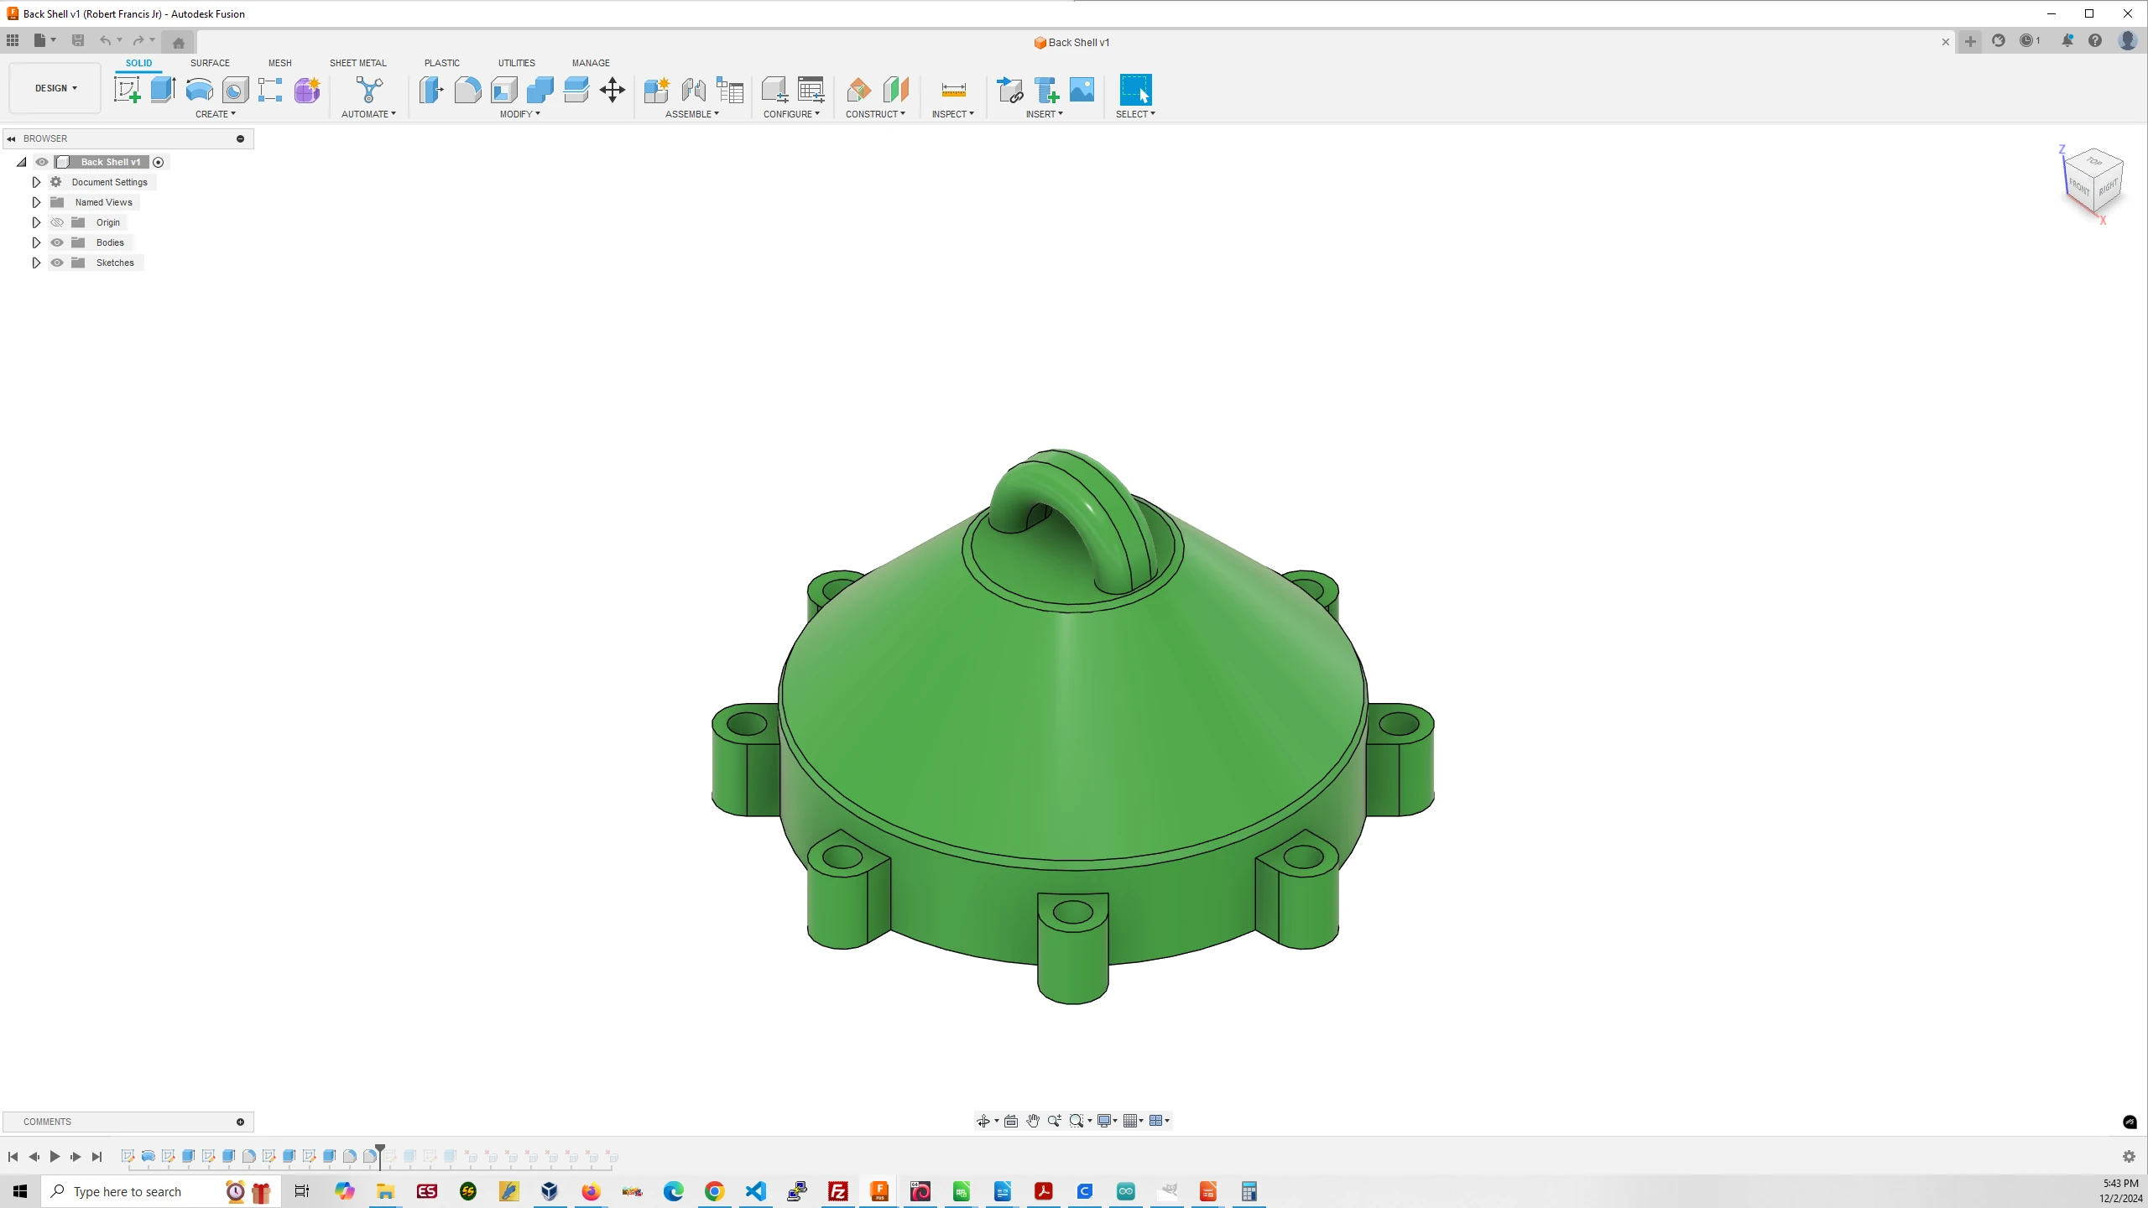This screenshot has height=1208, width=2148.
Task: Select the Create Sketch tool
Action: pos(128,90)
